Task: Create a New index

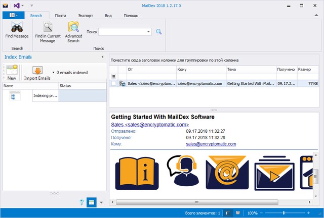Action: [11, 72]
